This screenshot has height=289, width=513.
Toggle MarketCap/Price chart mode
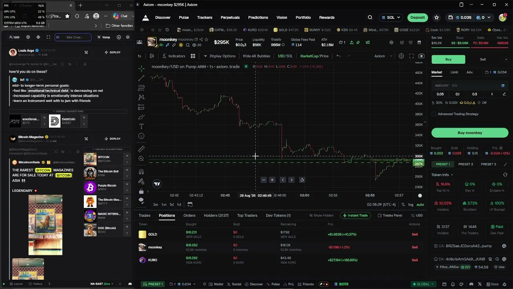point(314,56)
